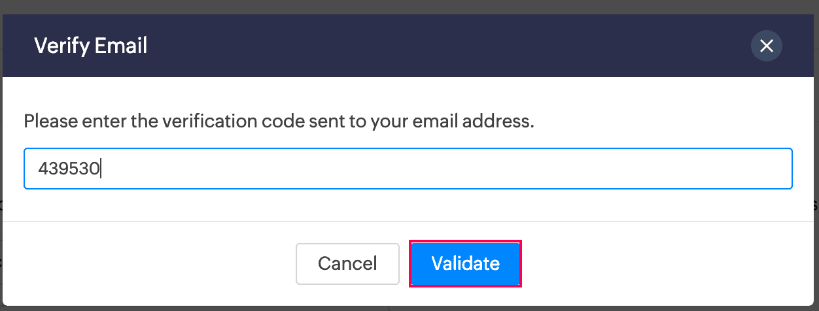Image resolution: width=819 pixels, height=311 pixels.
Task: Click the white footer area right of Validate
Action: [x=654, y=263]
